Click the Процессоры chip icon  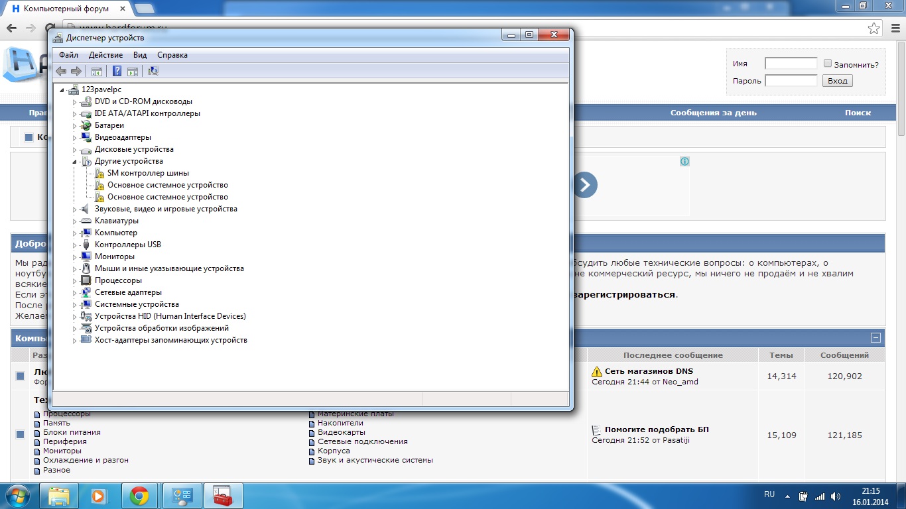point(86,280)
